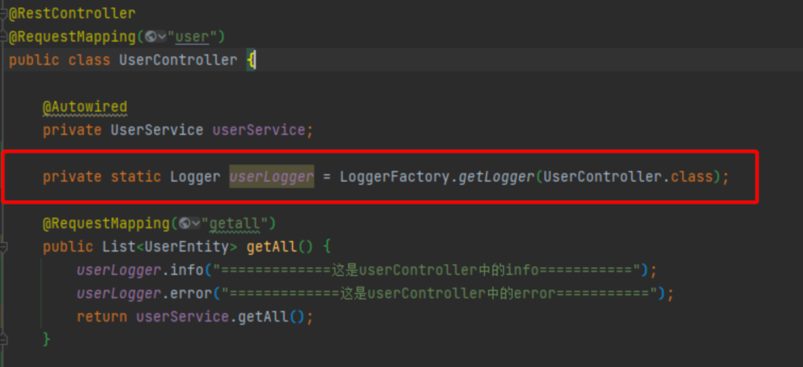Click userService in the return statement
Viewport: 803px width, 367px height.
pos(182,317)
